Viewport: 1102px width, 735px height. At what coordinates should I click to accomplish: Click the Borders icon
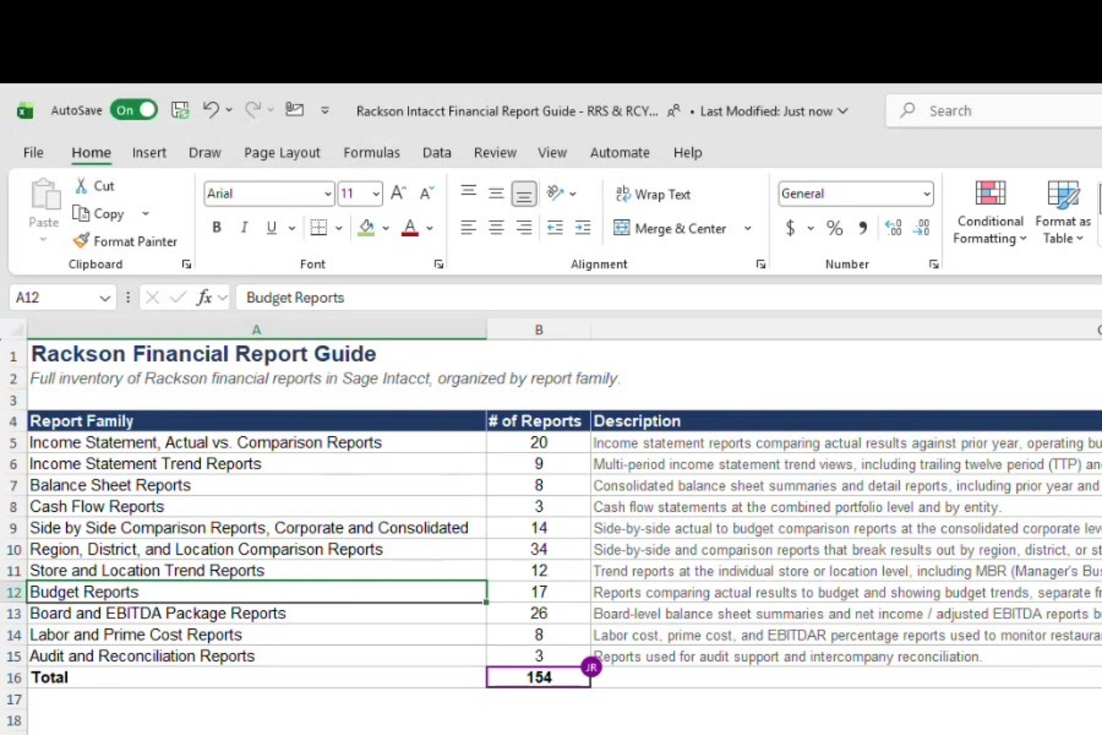click(318, 228)
